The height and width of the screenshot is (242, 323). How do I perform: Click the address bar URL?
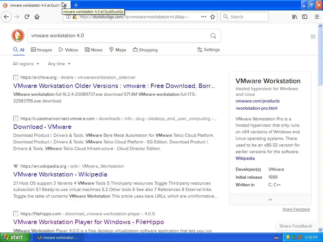(x=134, y=17)
